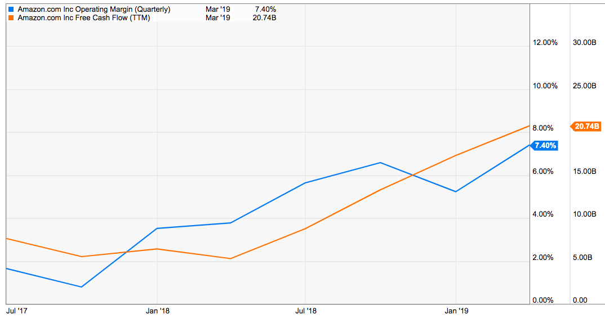Click the blue line's dip at Jan '19
Image resolution: width=605 pixels, height=323 pixels.
click(x=456, y=191)
